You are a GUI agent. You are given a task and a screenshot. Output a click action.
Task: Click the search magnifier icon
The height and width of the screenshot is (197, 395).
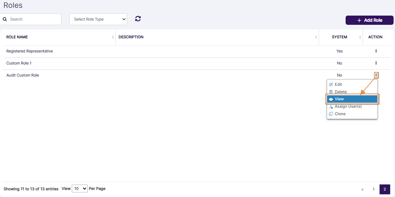5,19
